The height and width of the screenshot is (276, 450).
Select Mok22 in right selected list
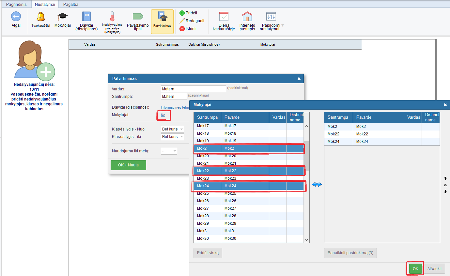[x=382, y=134]
